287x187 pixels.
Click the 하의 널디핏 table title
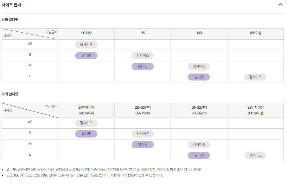pos(10,94)
